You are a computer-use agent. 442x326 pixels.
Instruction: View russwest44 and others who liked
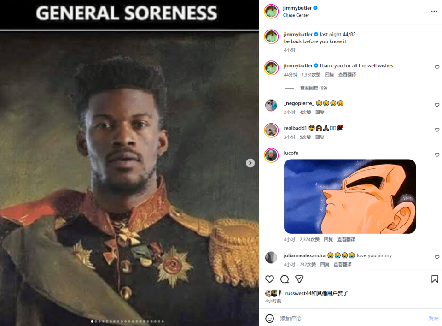point(316,293)
